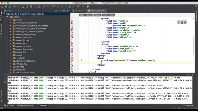198x111 pixels.
Task: Select the auth_api_key folder
Action: (21, 64)
